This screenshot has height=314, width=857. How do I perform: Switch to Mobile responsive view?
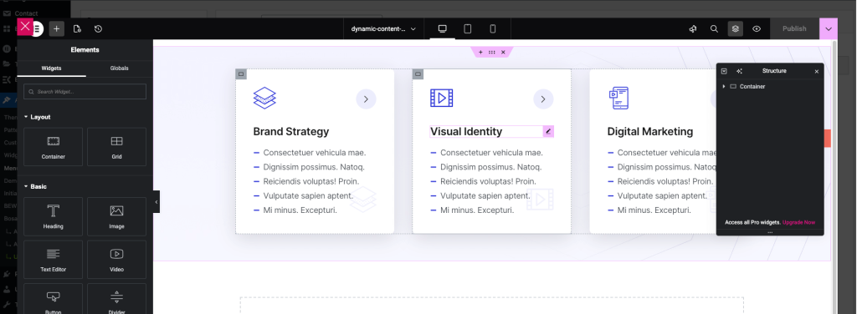[492, 29]
